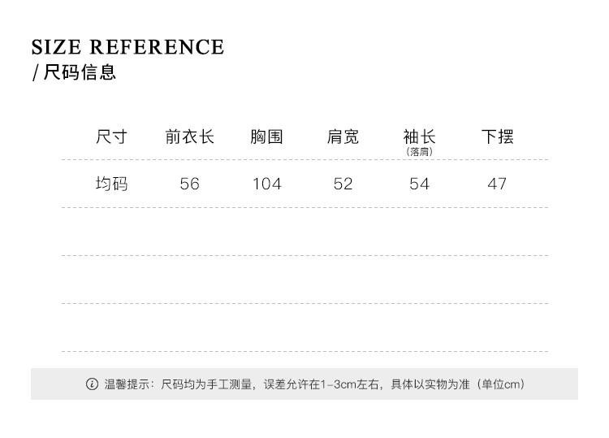Click the 胸围 value 104
This screenshot has width=609, height=438.
266,184
